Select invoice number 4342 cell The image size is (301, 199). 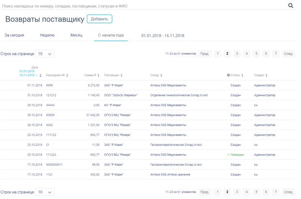(x=49, y=125)
